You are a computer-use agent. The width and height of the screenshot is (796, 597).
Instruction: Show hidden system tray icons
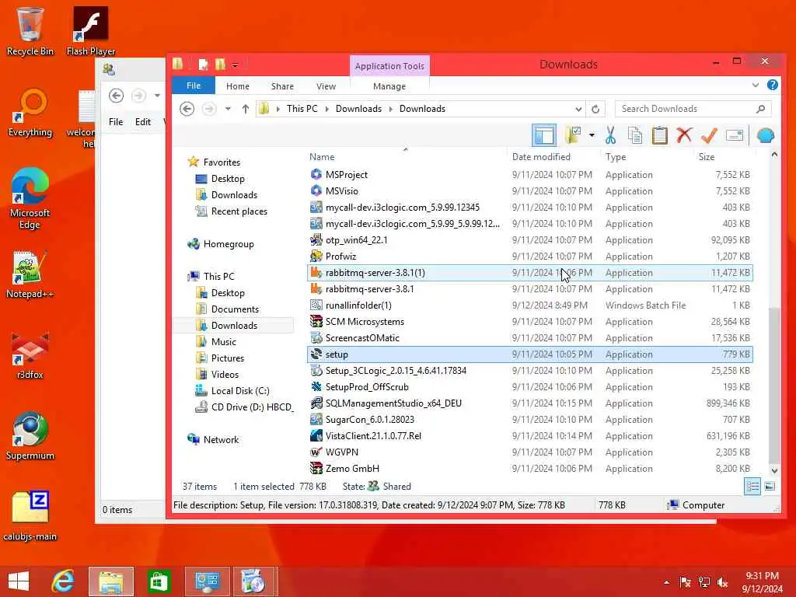666,581
